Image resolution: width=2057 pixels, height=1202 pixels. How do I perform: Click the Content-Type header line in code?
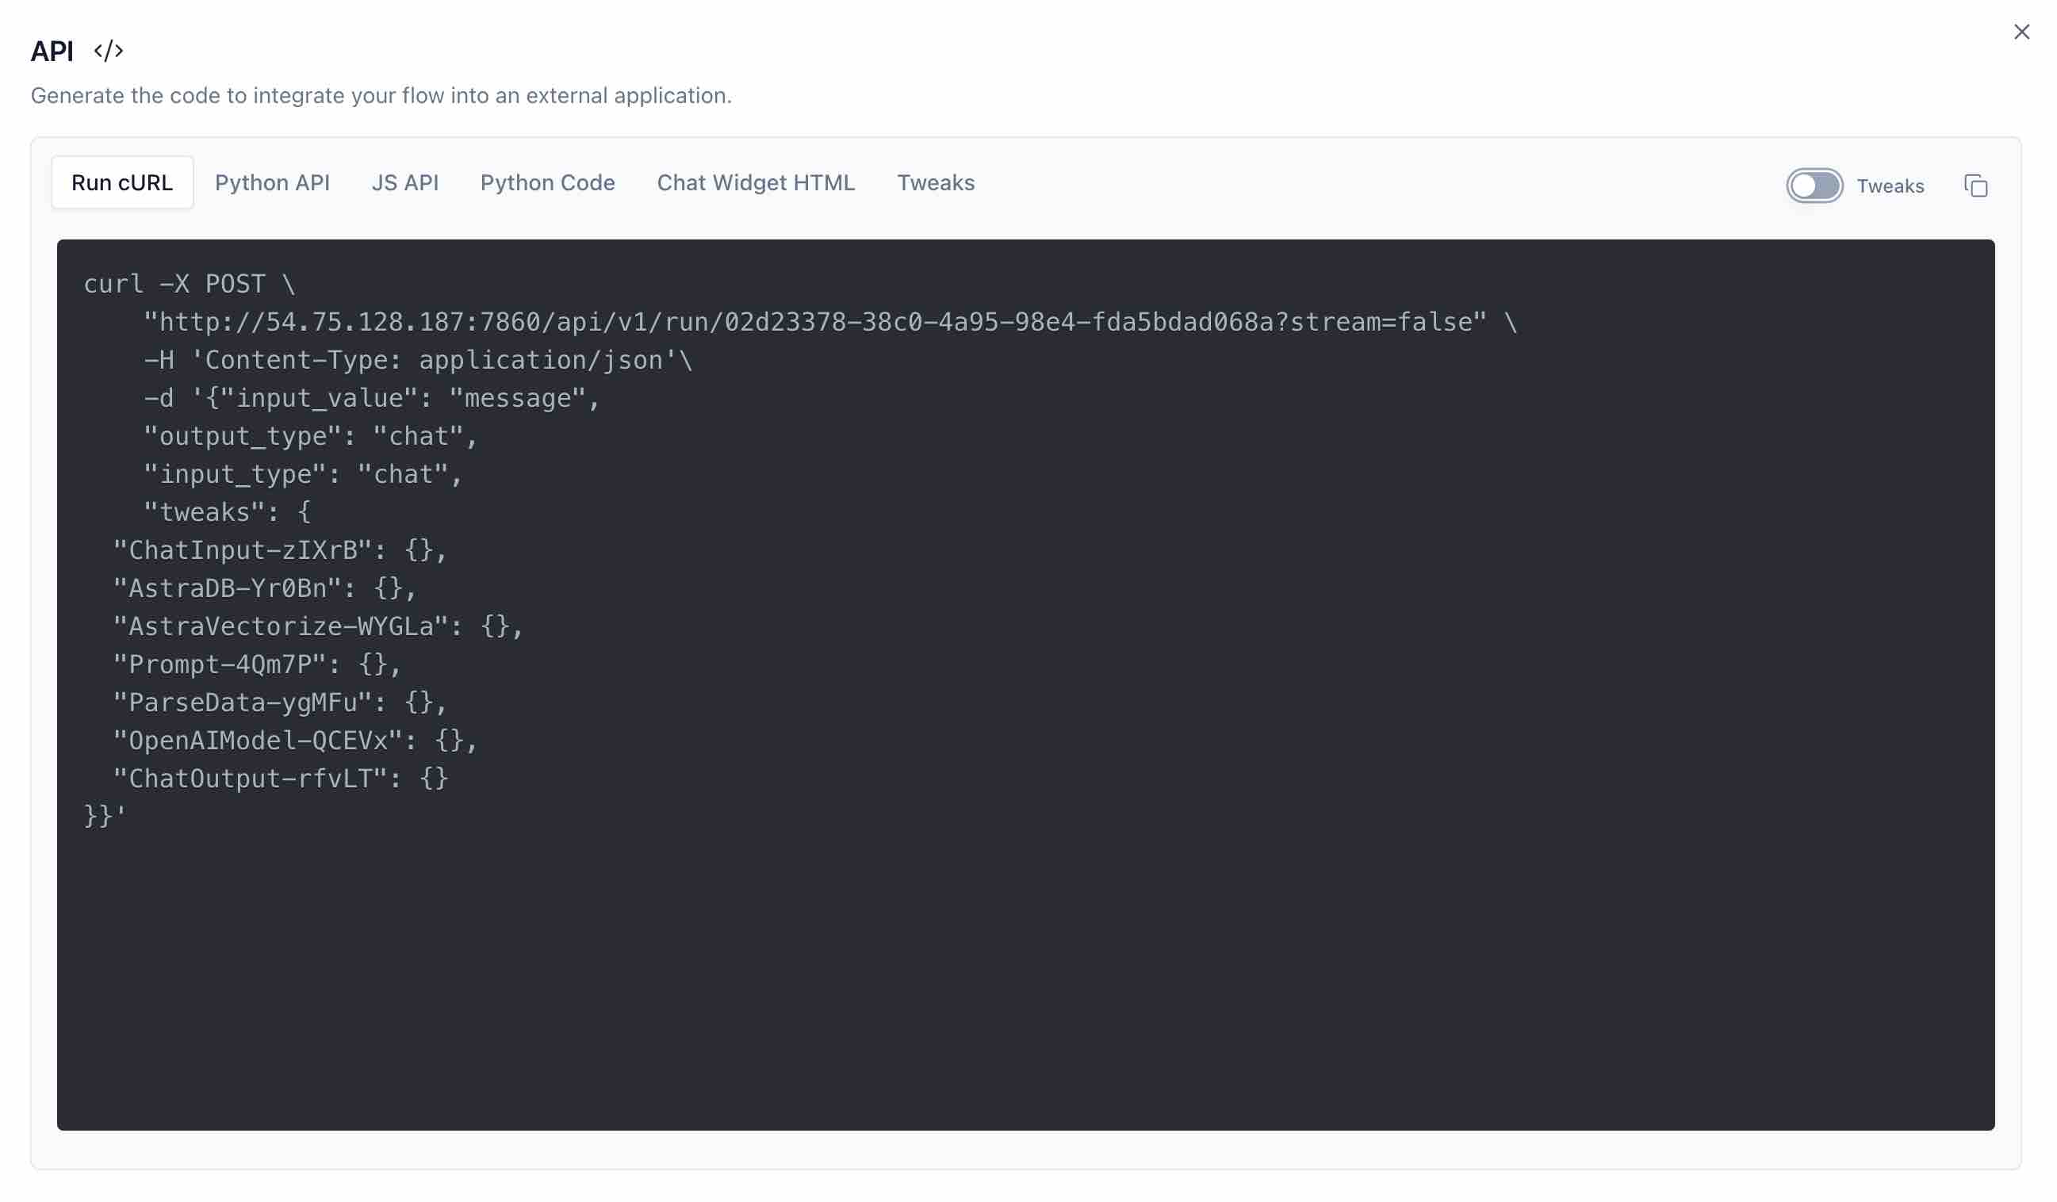[416, 360]
